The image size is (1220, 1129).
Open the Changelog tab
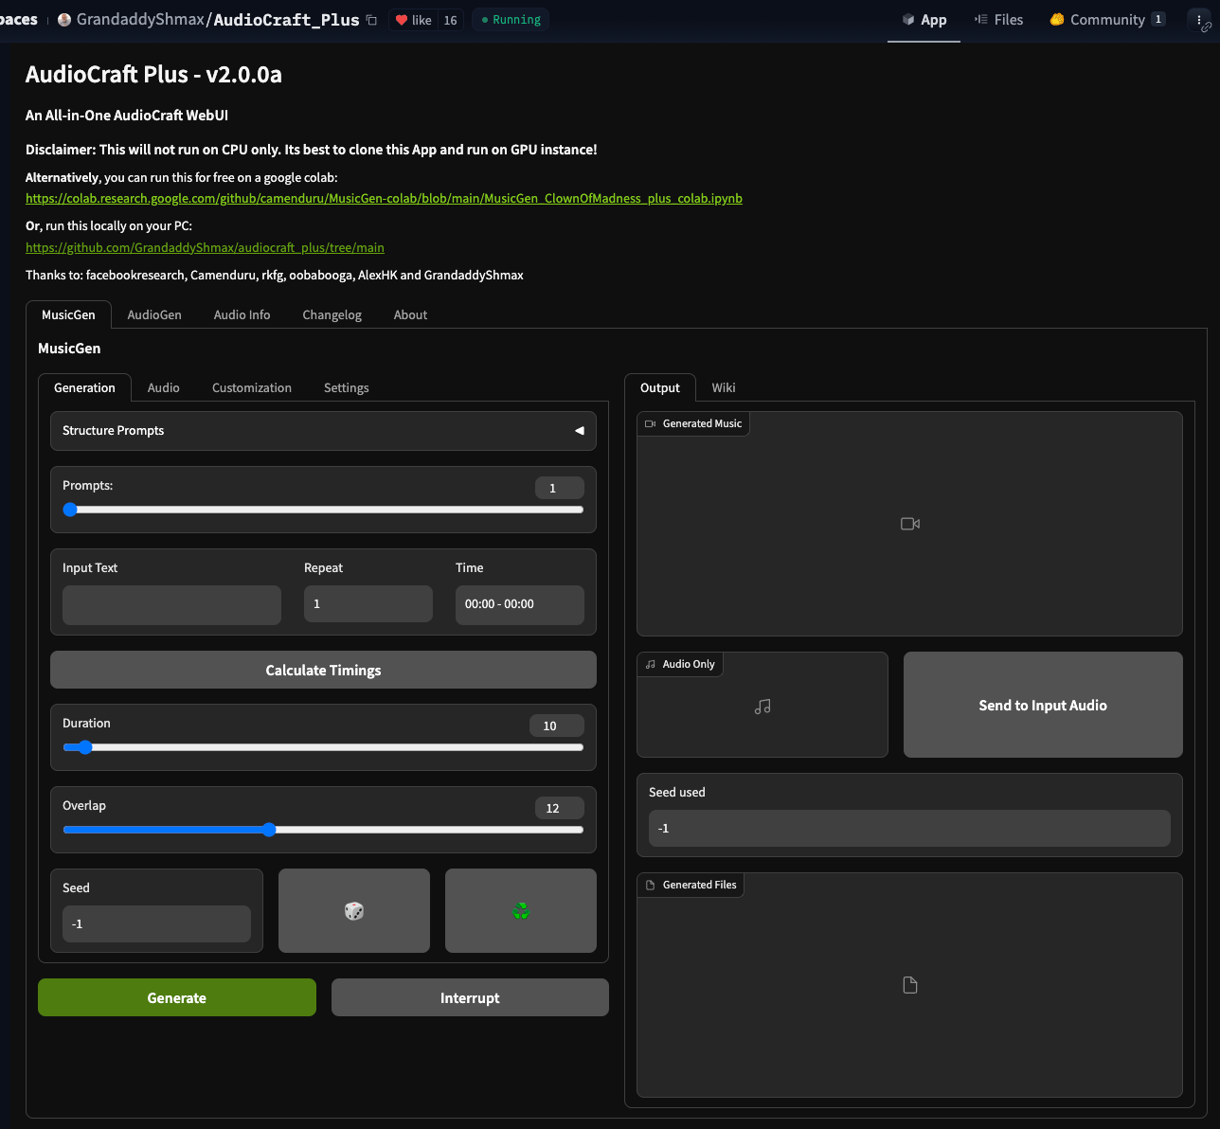pos(332,314)
